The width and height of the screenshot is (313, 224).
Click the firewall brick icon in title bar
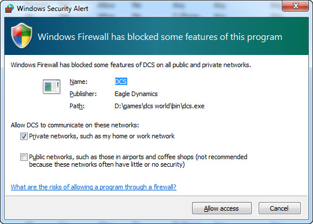click(9, 8)
